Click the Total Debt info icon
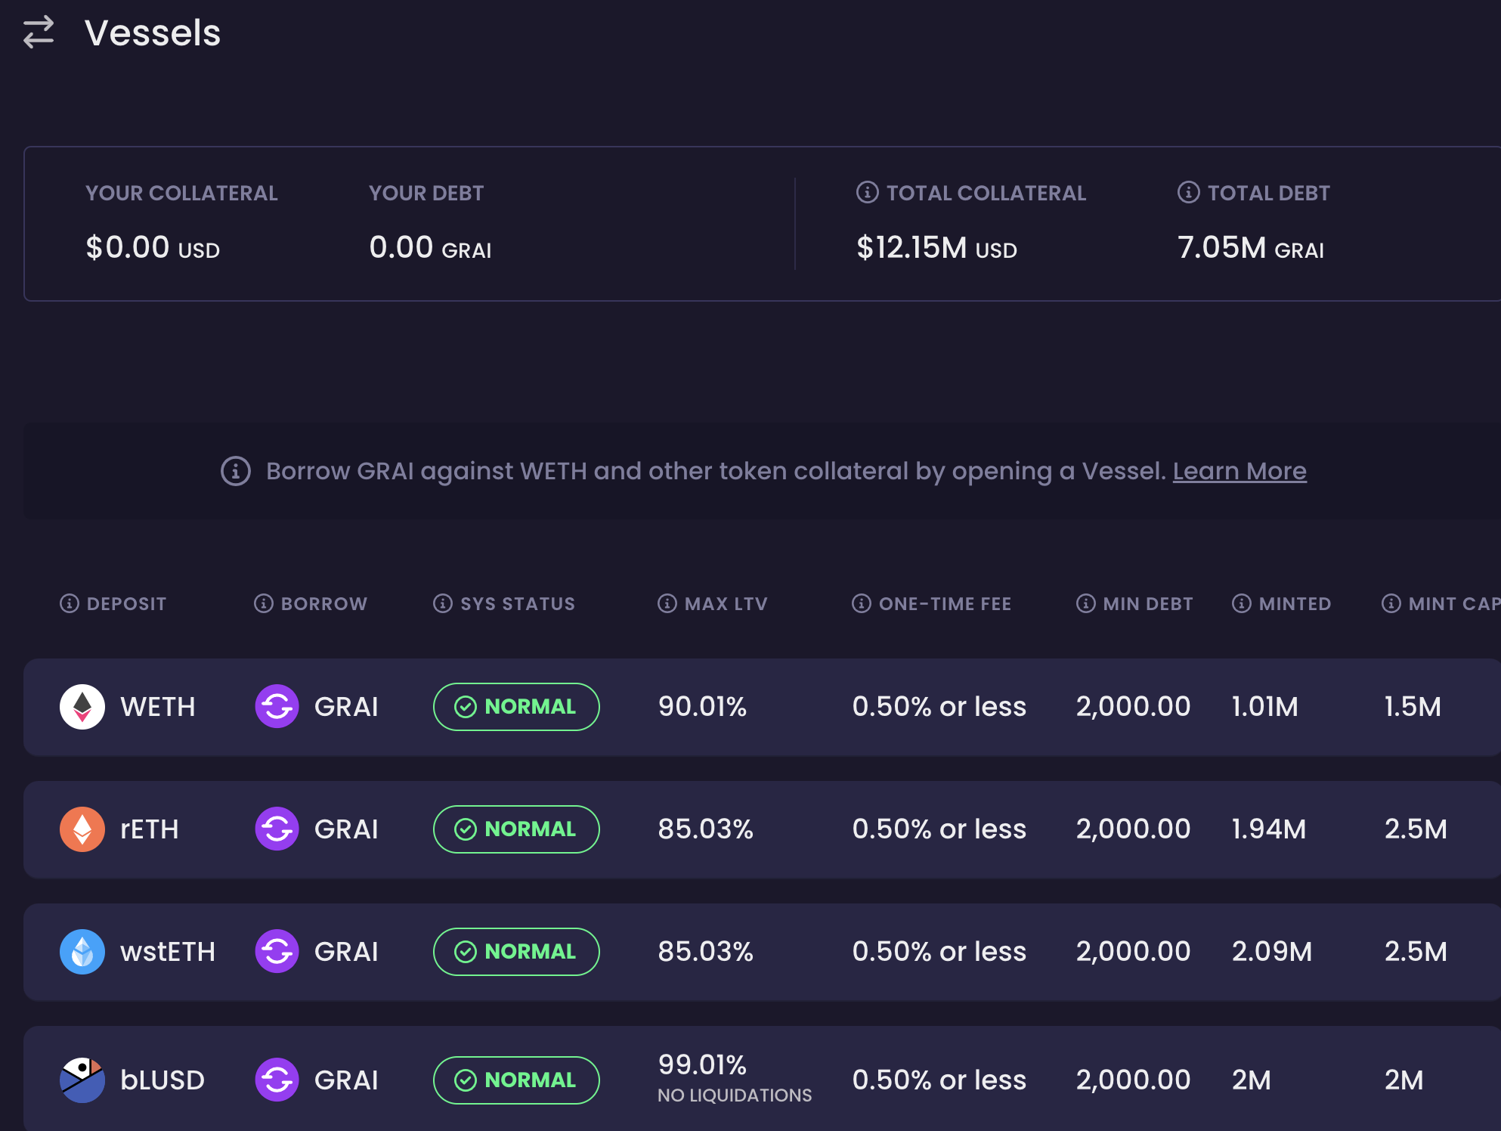 1188,193
